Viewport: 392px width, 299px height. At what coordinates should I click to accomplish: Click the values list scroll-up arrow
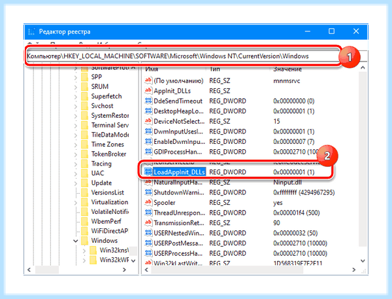[363, 67]
